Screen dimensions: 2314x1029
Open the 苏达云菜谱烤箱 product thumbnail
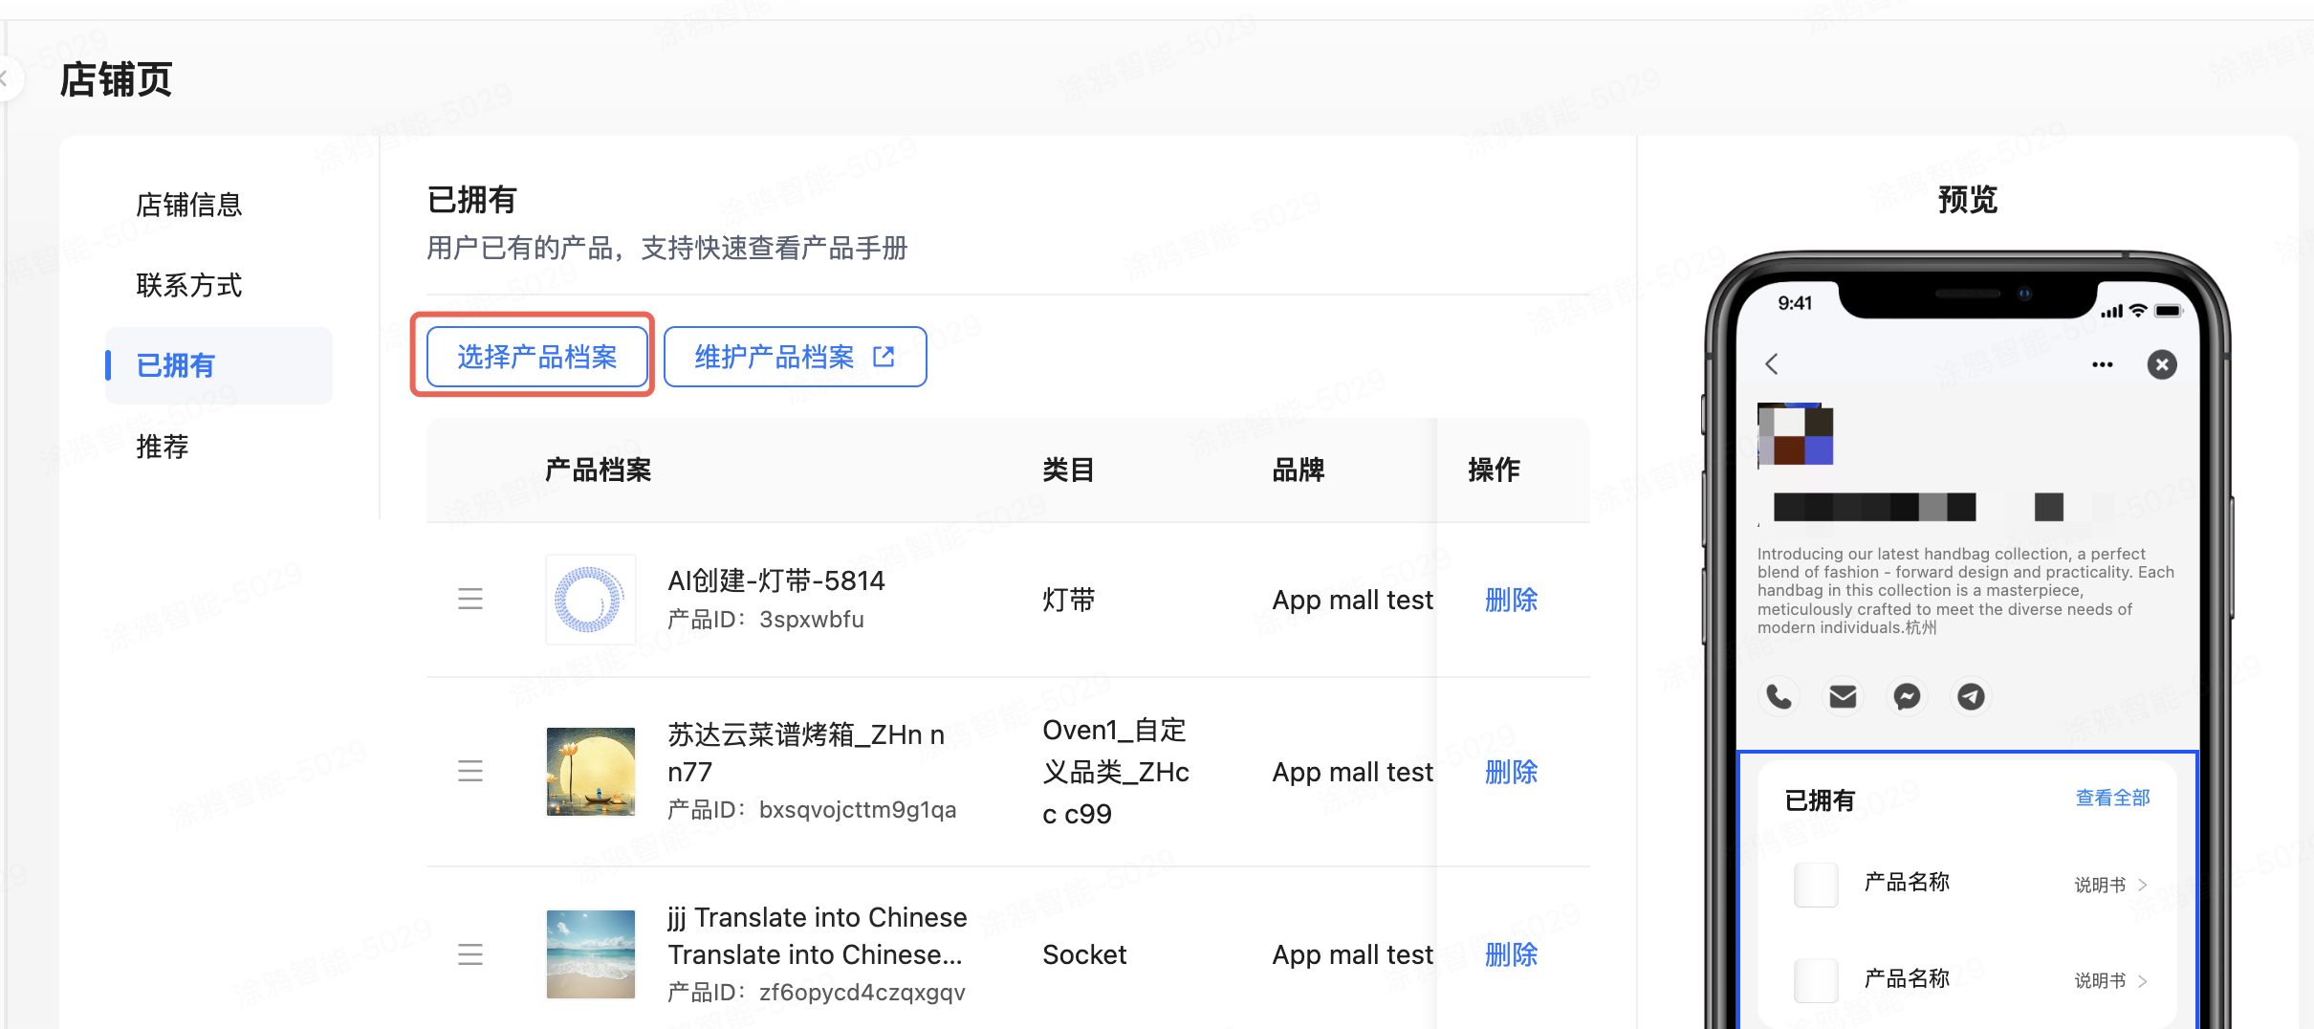tap(590, 771)
